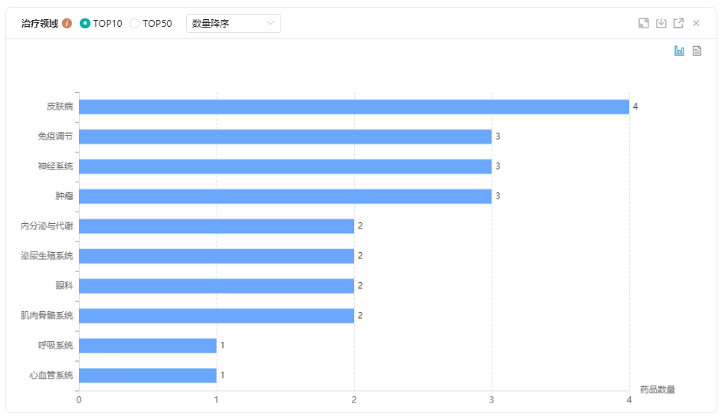The height and width of the screenshot is (417, 725).
Task: Click the open in new window icon
Action: pos(678,24)
